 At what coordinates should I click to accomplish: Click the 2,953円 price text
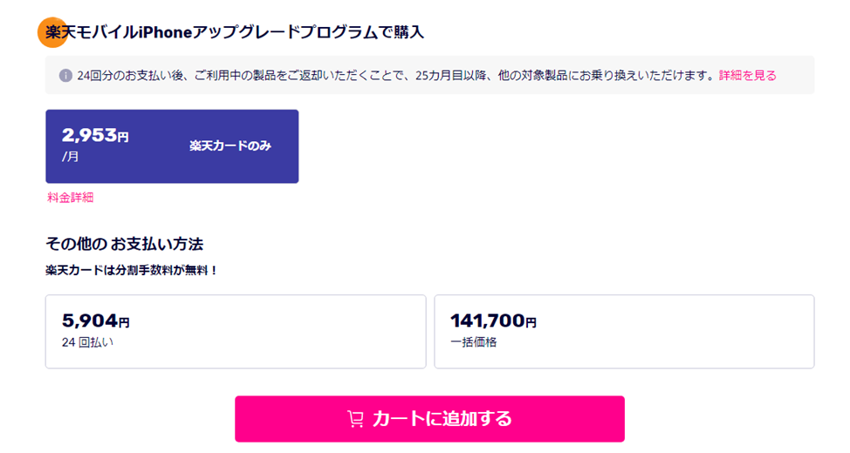tap(95, 135)
